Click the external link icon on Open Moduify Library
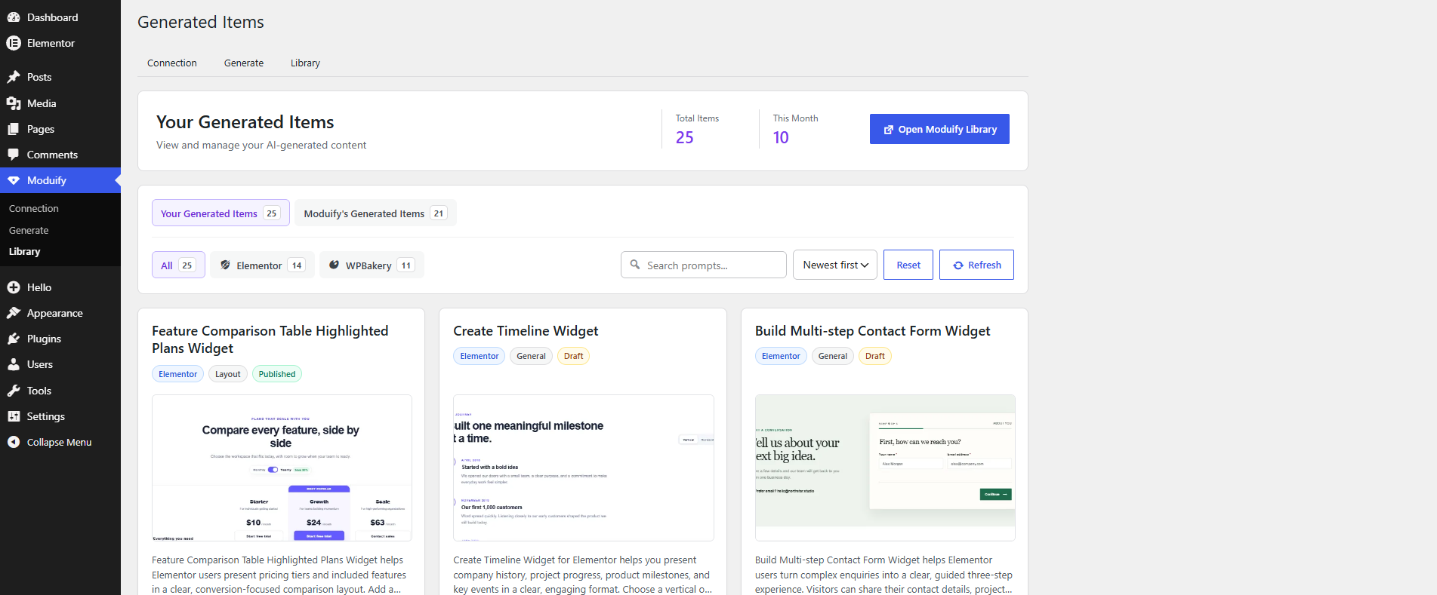1437x595 pixels. point(889,130)
